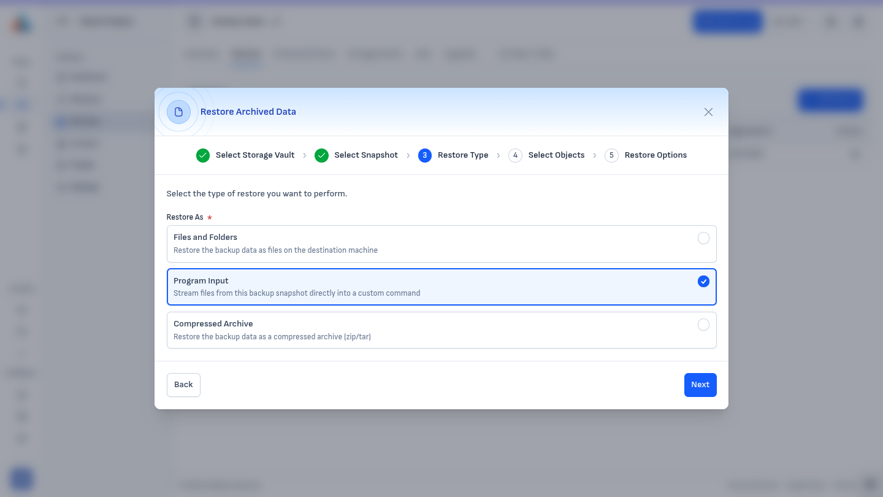Select the Compressed Archive radio button
The image size is (883, 497).
703,325
